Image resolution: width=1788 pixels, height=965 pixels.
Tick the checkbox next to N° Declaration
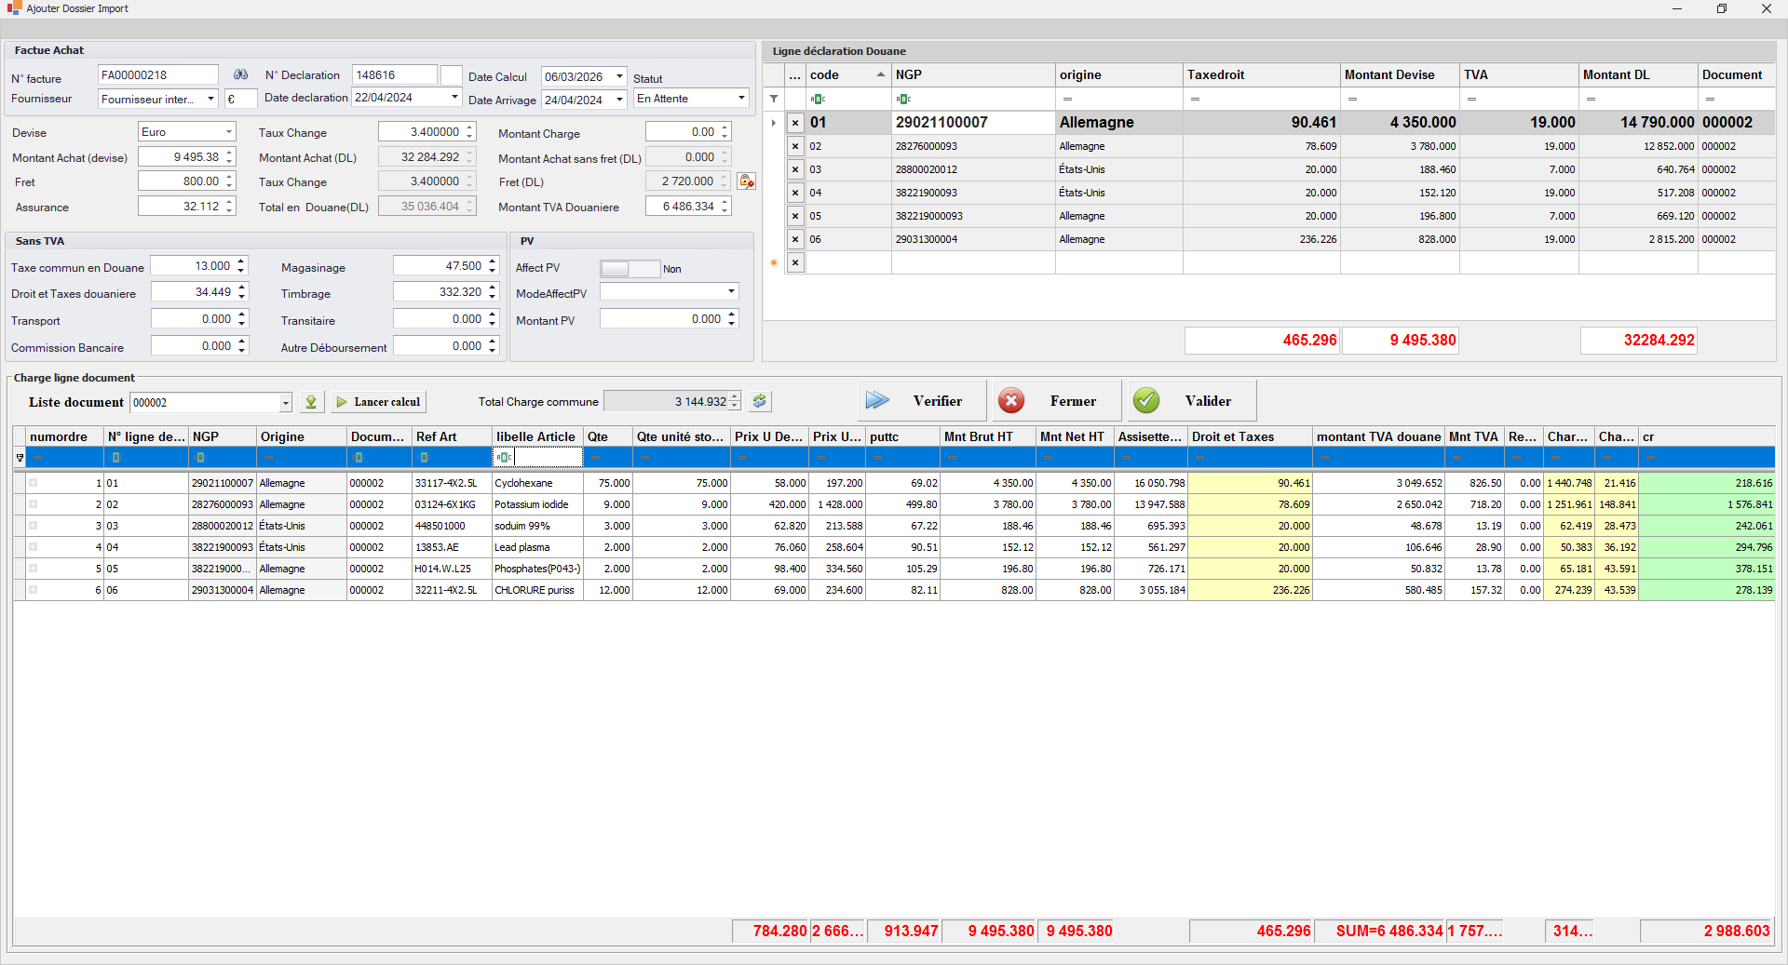pos(451,75)
